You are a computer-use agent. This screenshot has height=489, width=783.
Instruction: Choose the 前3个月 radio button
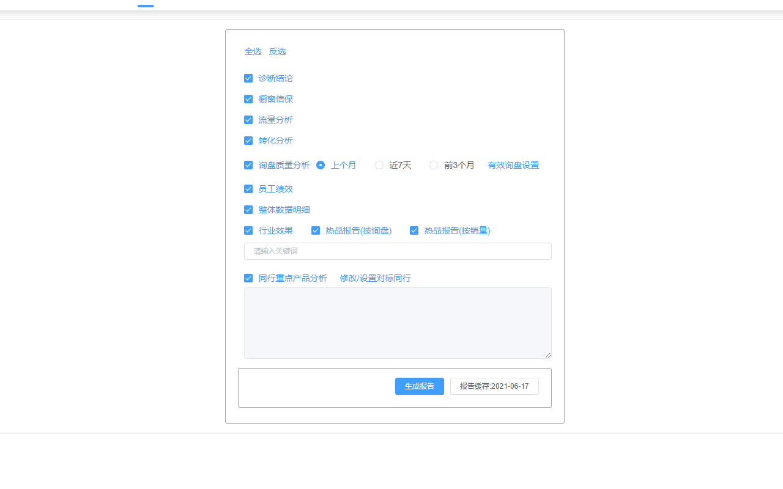pos(434,165)
